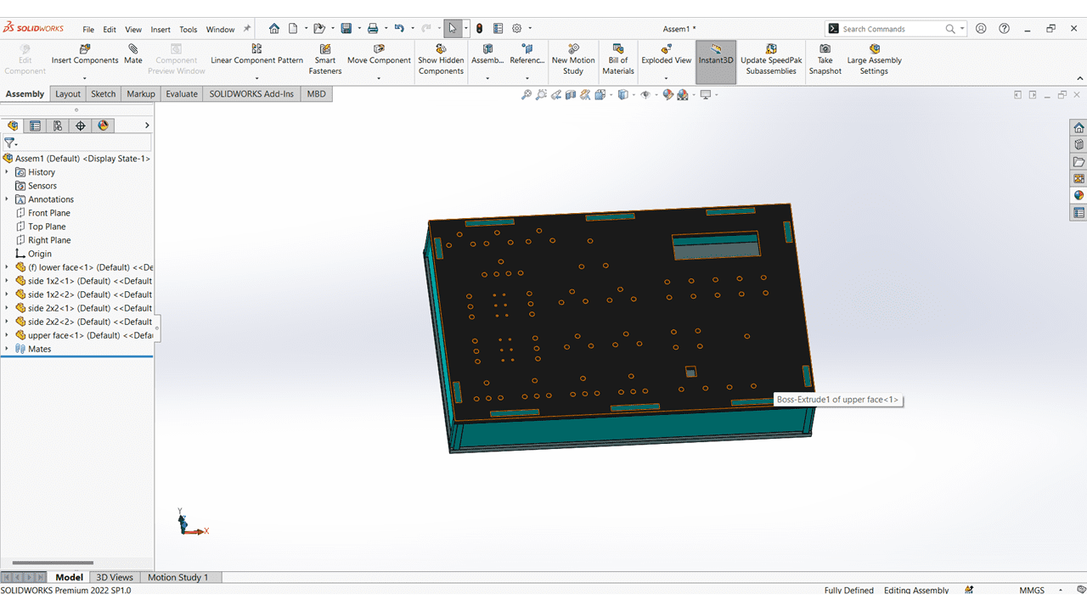Click the Rebuild traffic light icon
Viewport: 1087px width, 611px height.
480,28
